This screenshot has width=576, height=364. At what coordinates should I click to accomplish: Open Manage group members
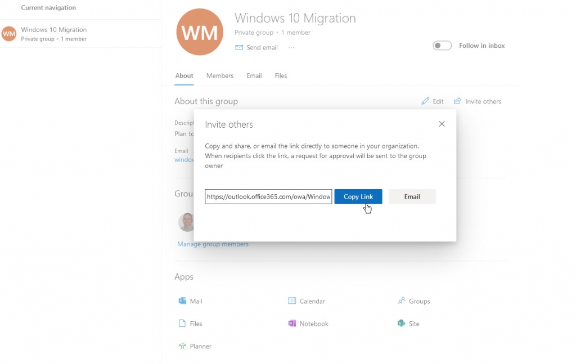coord(213,244)
